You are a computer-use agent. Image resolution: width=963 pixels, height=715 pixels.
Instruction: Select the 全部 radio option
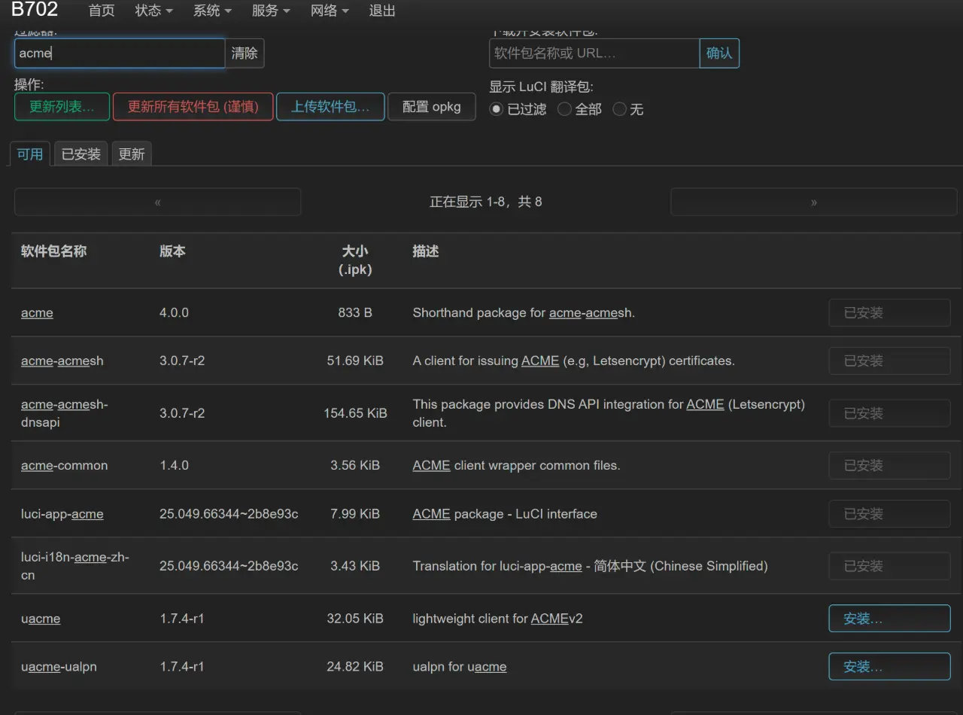point(564,108)
